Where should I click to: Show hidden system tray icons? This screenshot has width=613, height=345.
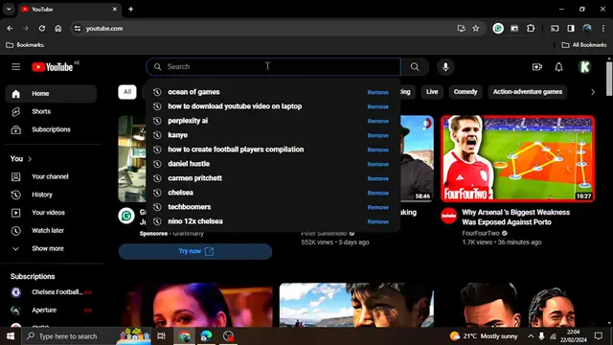(531, 336)
